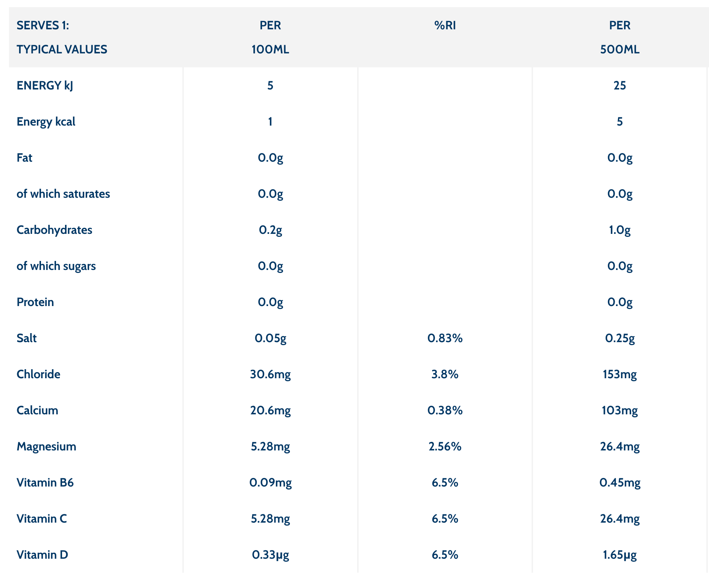Click the Magnesium 2.56% RI value
This screenshot has height=573, width=709.
[x=445, y=446]
